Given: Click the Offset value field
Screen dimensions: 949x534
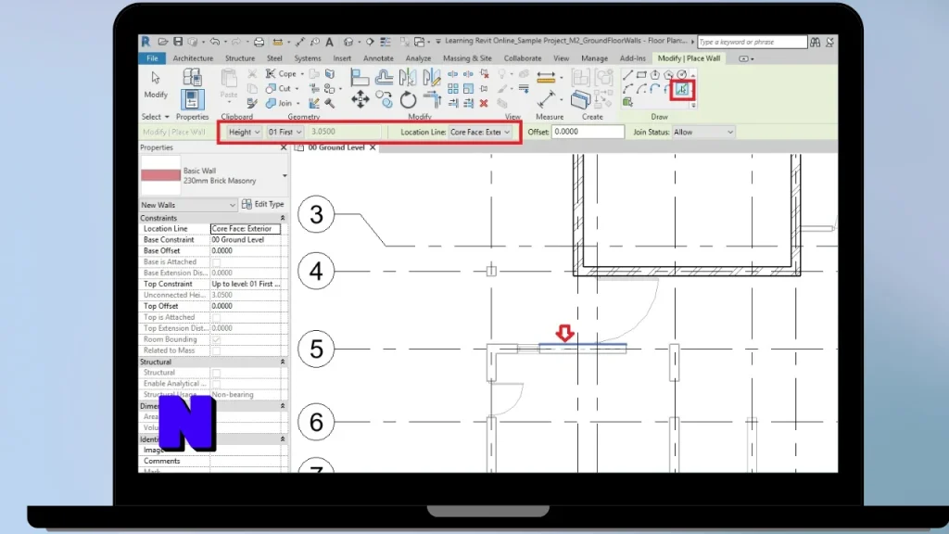Looking at the screenshot, I should [x=588, y=132].
